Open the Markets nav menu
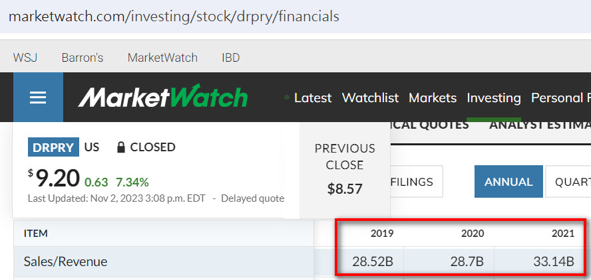 click(x=433, y=98)
